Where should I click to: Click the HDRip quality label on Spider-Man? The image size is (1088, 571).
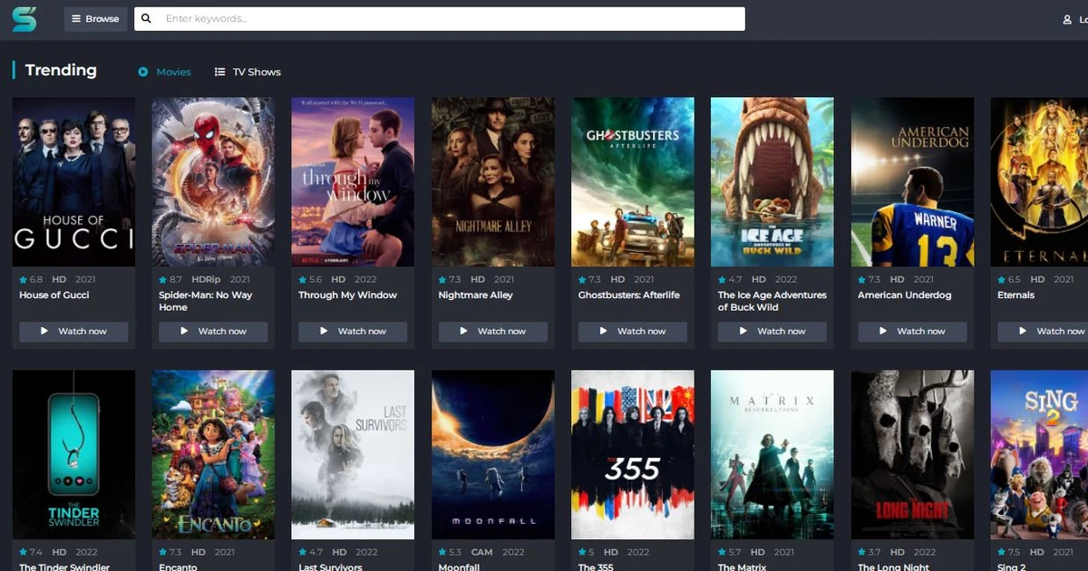[x=206, y=279]
